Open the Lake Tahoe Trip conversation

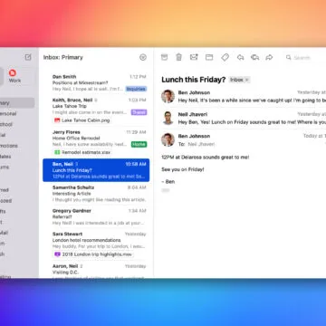[x=96, y=110]
